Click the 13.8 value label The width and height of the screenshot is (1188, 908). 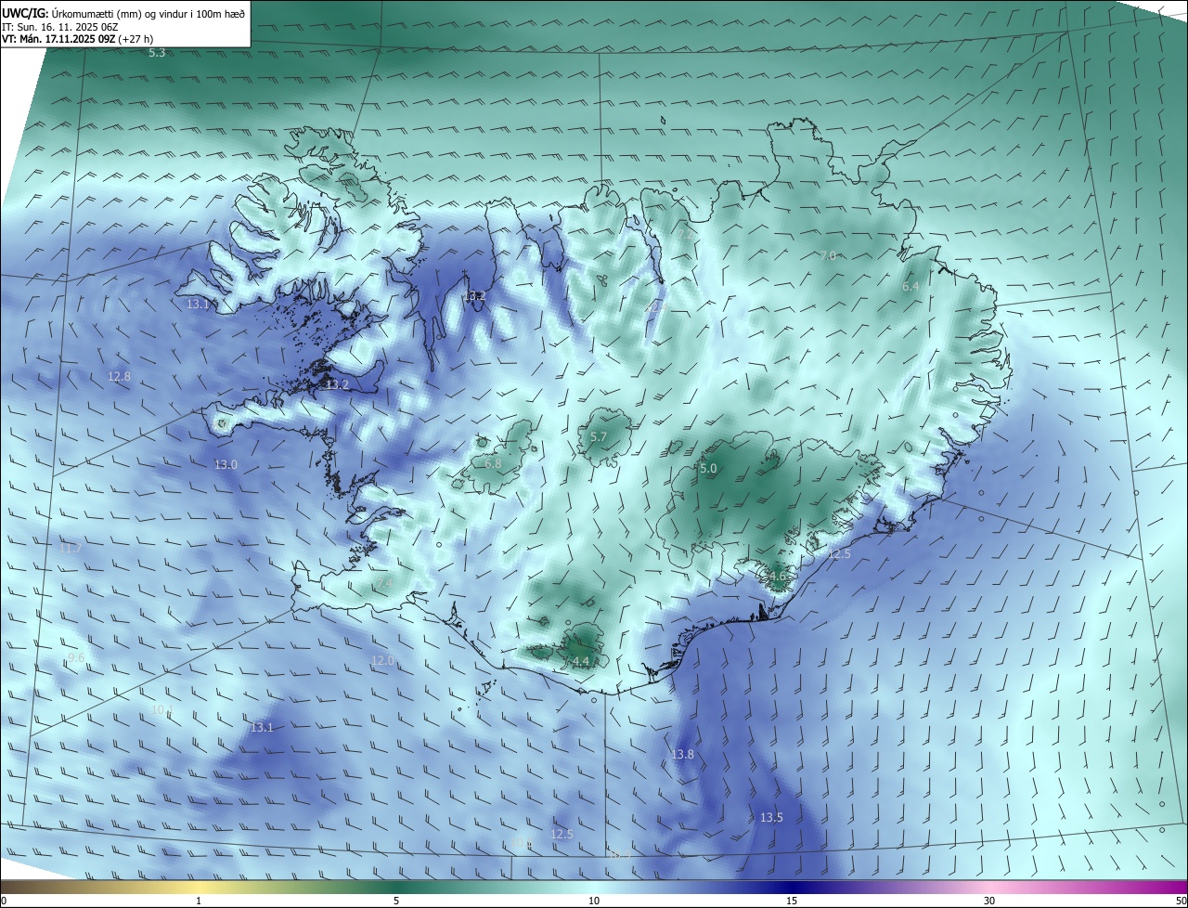[x=682, y=754]
